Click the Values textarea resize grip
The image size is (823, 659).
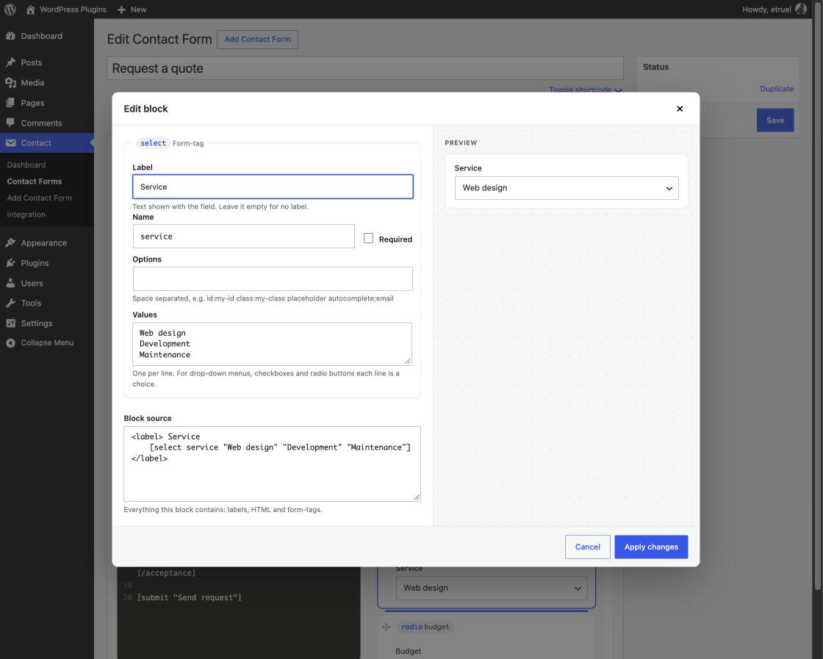click(408, 361)
